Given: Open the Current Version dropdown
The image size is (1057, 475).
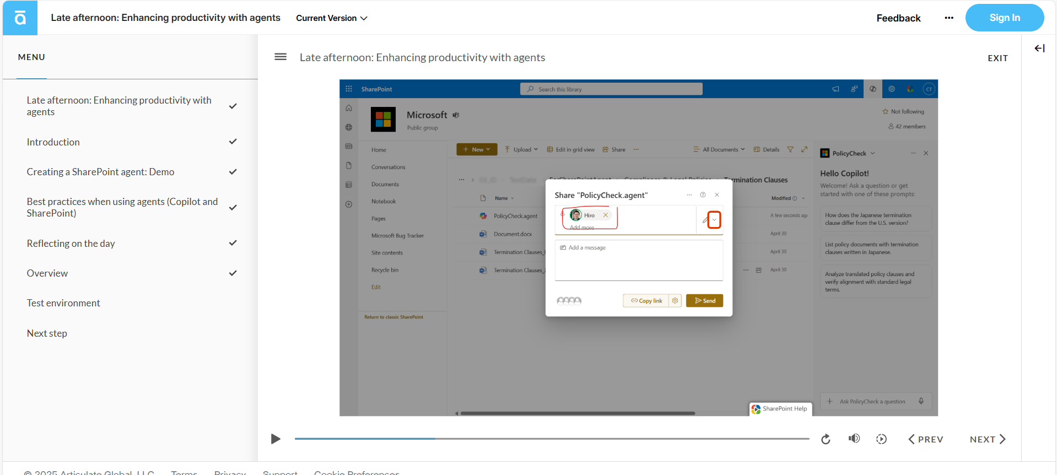Looking at the screenshot, I should click(332, 18).
